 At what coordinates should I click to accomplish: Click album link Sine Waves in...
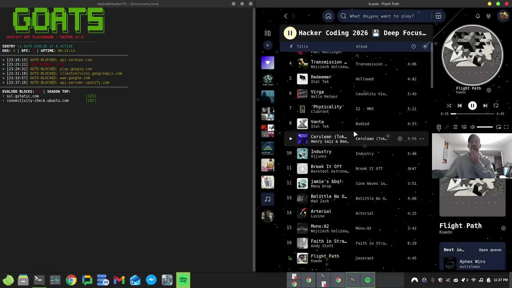[371, 184]
